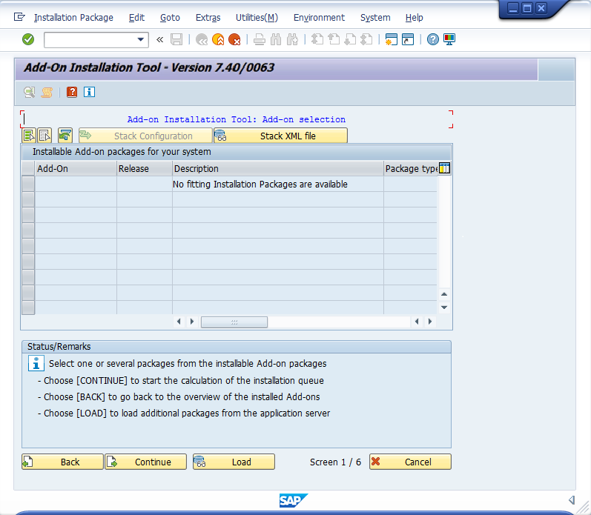The height and width of the screenshot is (515, 591).
Task: Create a new session using the toolbar icon
Action: click(391, 39)
